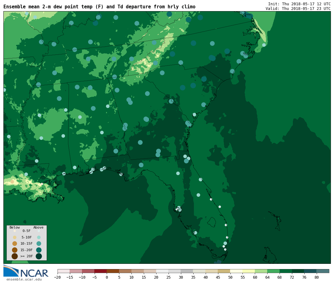Click the white colorbar segment 20 to 25
Image resolution: width=334 pixels, height=283 pixels.
pyautogui.click(x=163, y=271)
